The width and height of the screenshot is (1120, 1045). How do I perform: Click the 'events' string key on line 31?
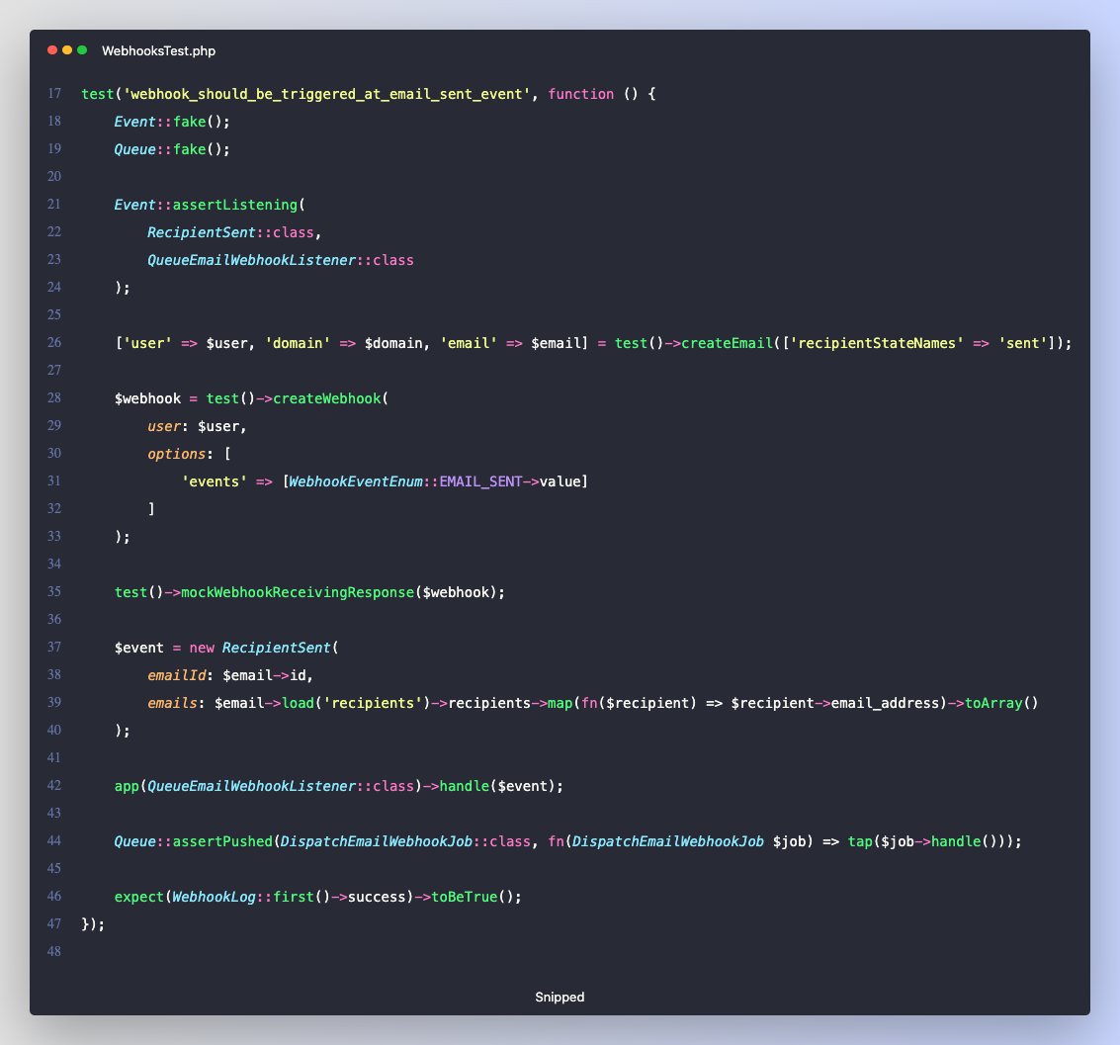click(215, 481)
